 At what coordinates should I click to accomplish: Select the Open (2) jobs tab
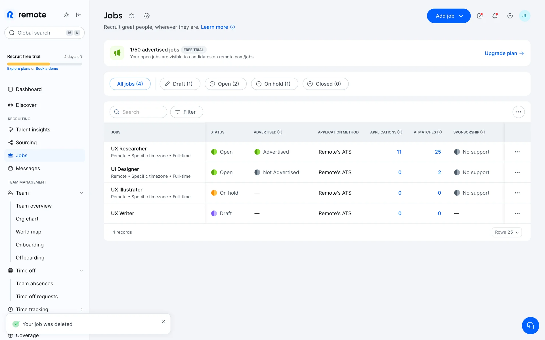[225, 84]
